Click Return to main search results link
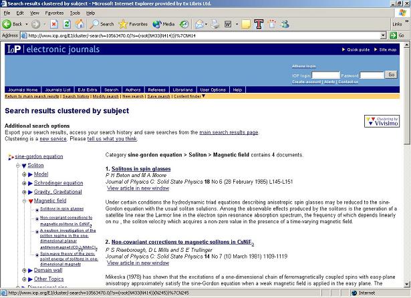 32,96
